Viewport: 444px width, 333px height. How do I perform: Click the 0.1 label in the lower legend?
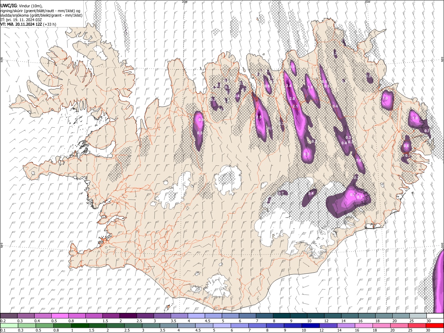click(3, 331)
